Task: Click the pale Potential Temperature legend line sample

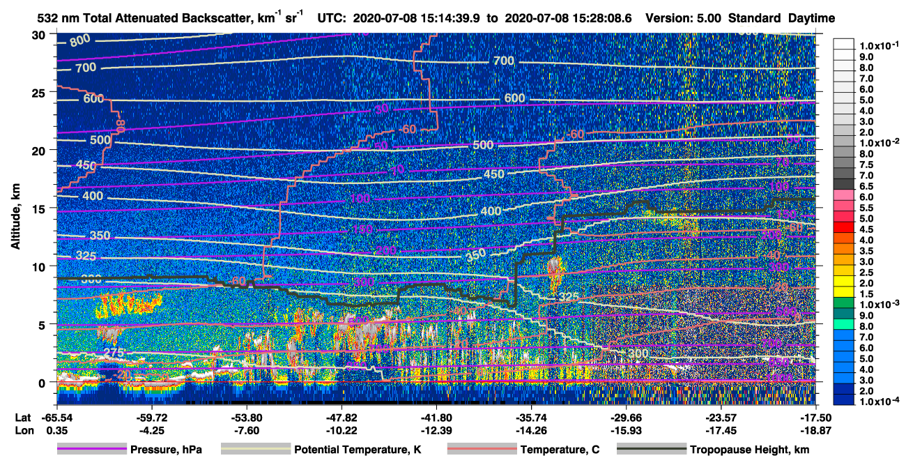Action: click(255, 450)
